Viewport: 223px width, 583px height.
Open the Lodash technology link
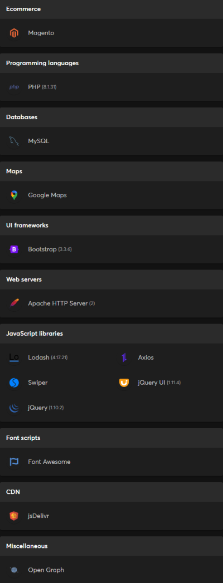click(38, 357)
